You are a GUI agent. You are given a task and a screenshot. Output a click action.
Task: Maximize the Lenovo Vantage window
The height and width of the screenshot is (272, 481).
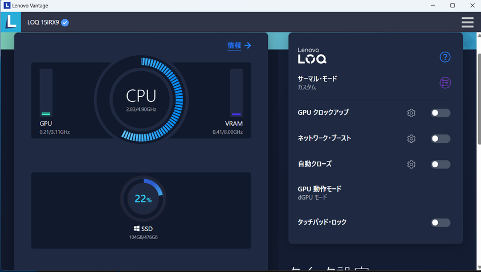click(453, 6)
